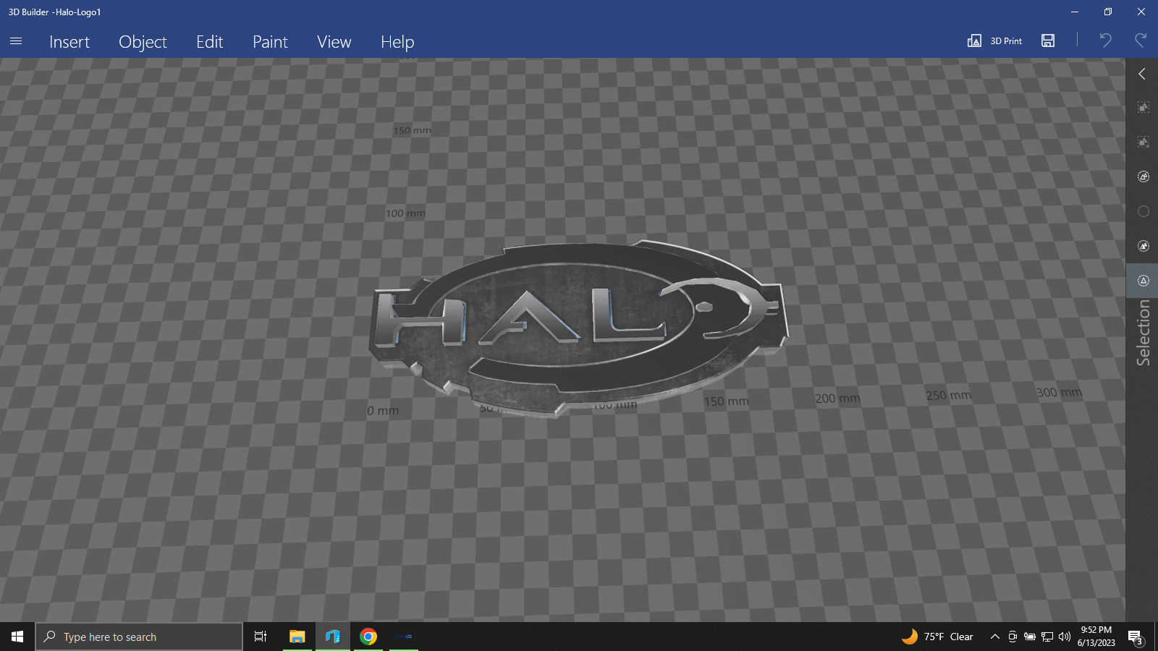
Task: Click the deselect dashed square icon with x
Action: (x=1144, y=142)
